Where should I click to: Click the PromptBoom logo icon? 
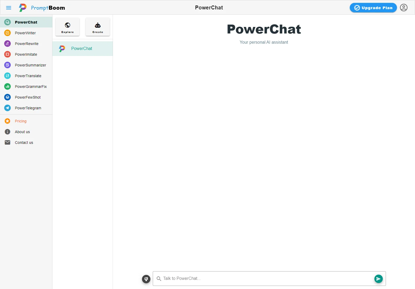pos(23,8)
